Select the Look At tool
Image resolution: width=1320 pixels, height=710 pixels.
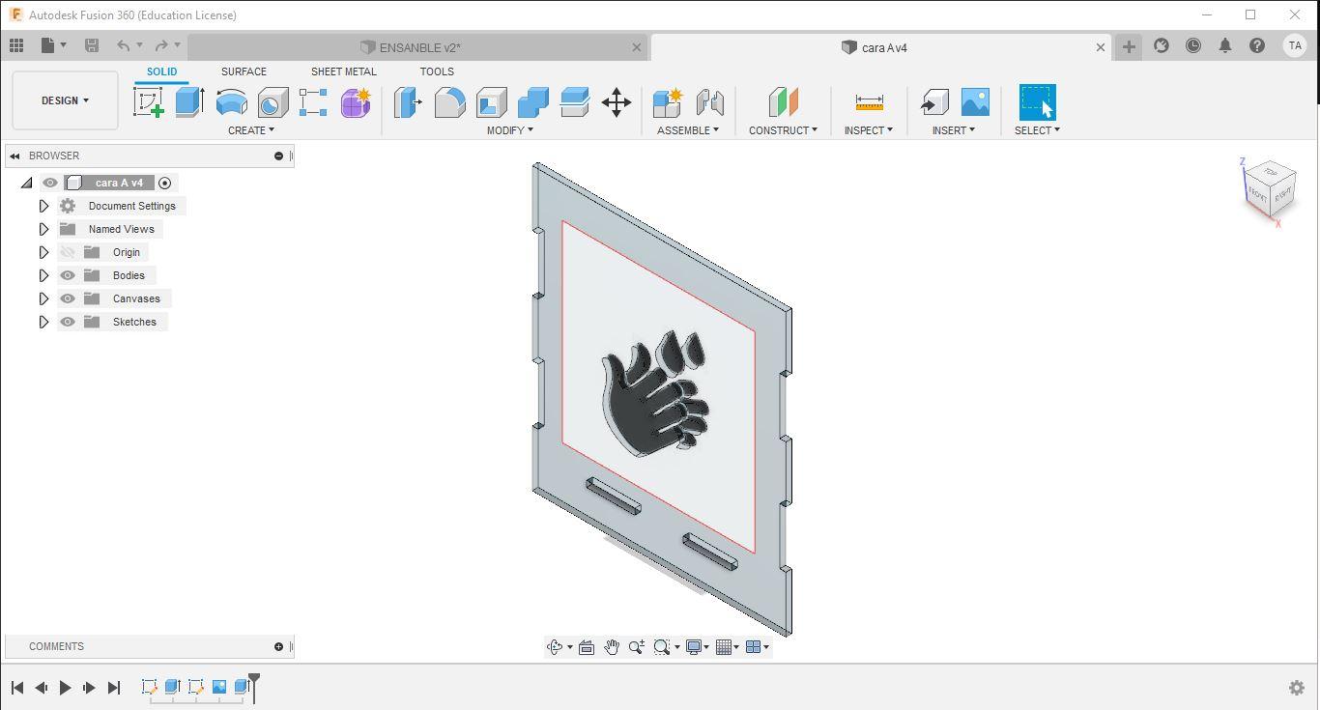(x=587, y=647)
